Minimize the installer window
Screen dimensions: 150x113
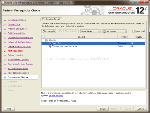pyautogui.click(x=132, y=2)
